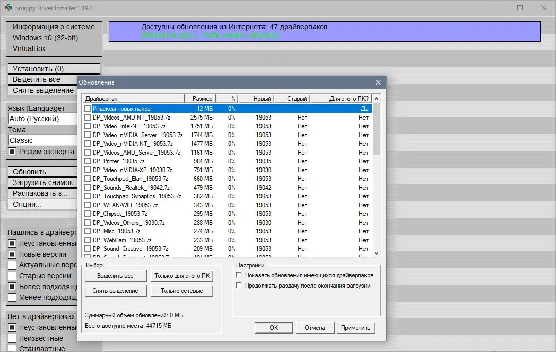Click the Snappy Driver Installer app icon
Viewport: 556px width, 352px height.
(9, 7)
